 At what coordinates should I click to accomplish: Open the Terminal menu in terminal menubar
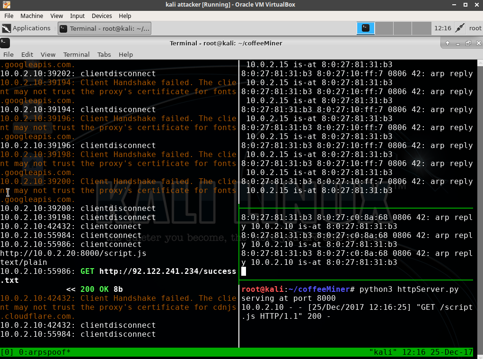76,54
